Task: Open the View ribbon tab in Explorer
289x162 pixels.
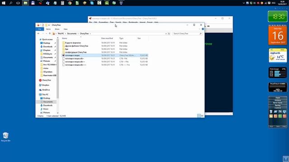Action: point(65,29)
